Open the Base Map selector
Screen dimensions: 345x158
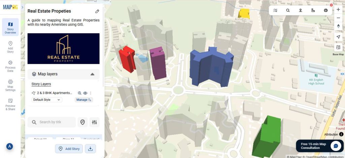[x=338, y=47]
